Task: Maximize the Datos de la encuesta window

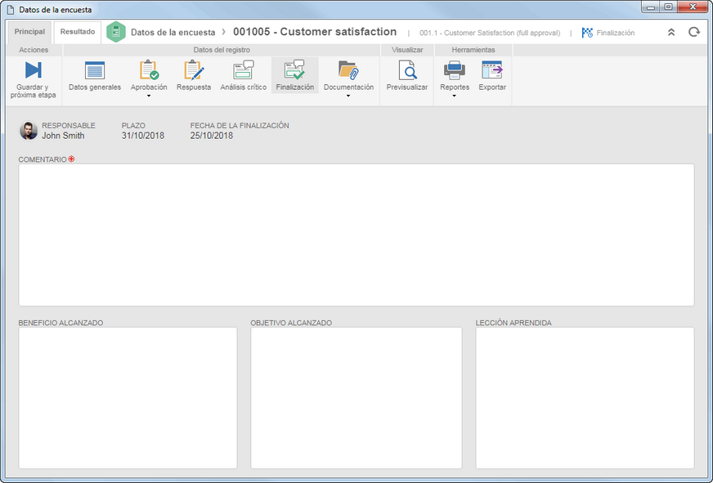Action: point(668,7)
